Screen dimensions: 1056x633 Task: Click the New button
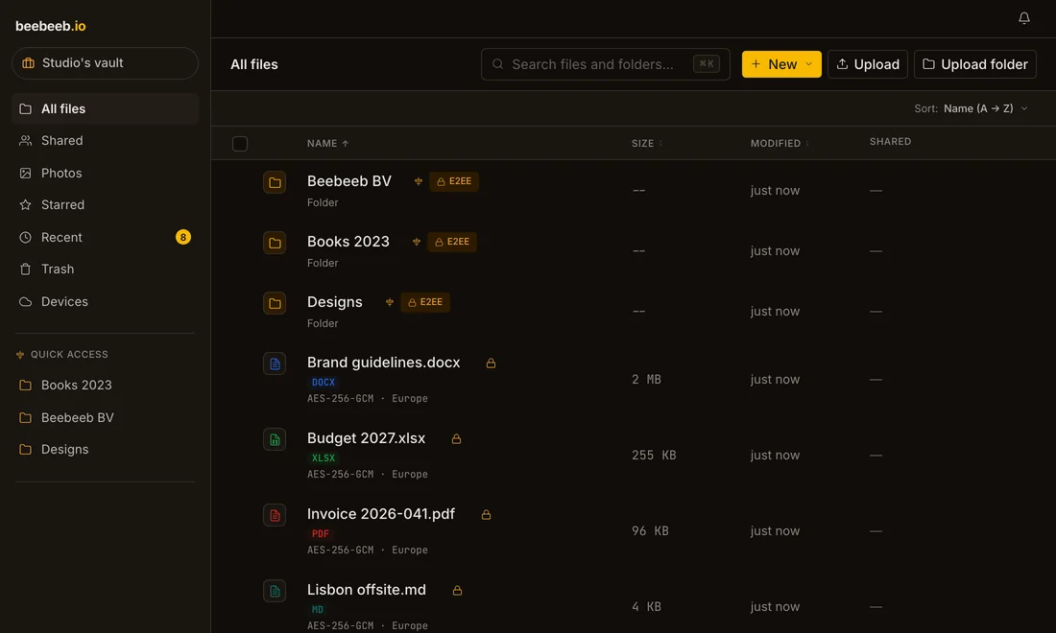[x=781, y=64]
